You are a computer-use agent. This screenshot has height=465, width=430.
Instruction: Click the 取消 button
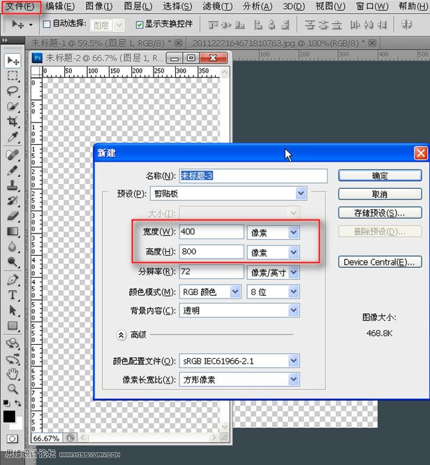(x=380, y=194)
